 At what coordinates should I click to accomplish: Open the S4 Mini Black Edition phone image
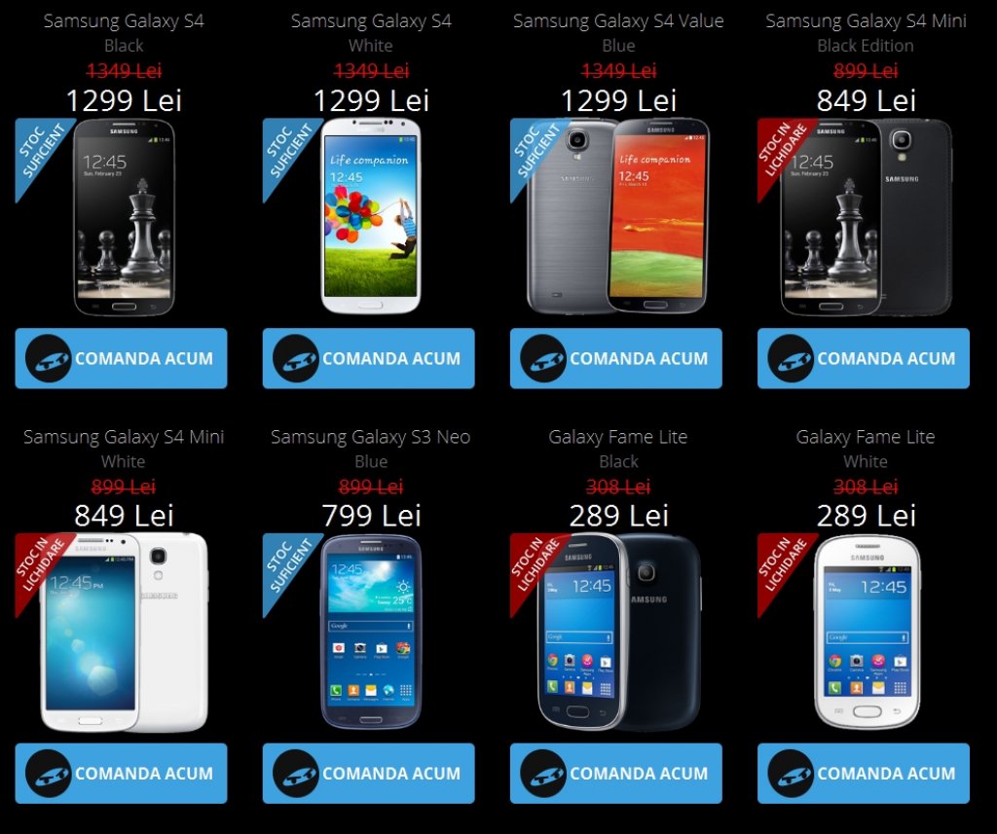[866, 217]
